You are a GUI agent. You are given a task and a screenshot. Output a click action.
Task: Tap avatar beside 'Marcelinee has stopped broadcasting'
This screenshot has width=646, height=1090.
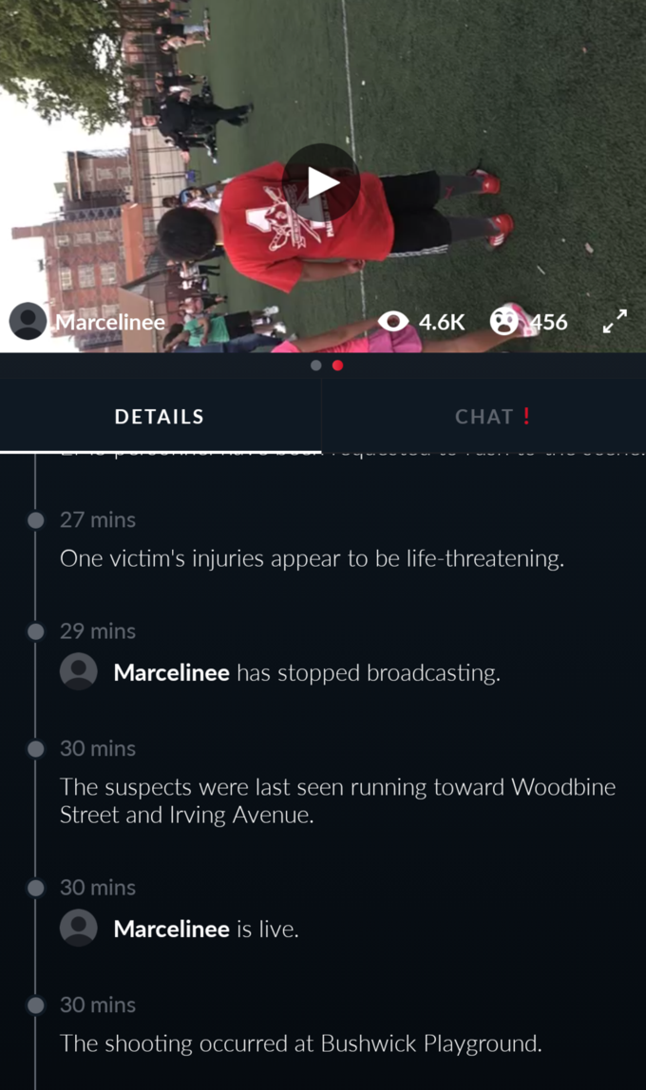click(x=79, y=671)
